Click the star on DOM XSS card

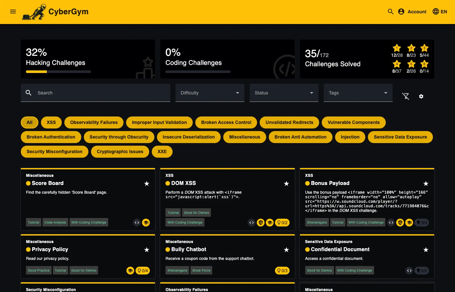pos(286,184)
